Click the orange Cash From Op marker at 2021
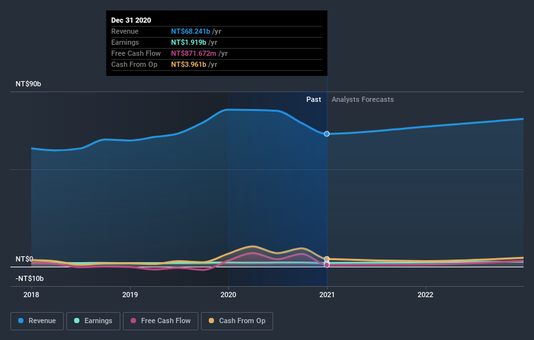 click(327, 259)
